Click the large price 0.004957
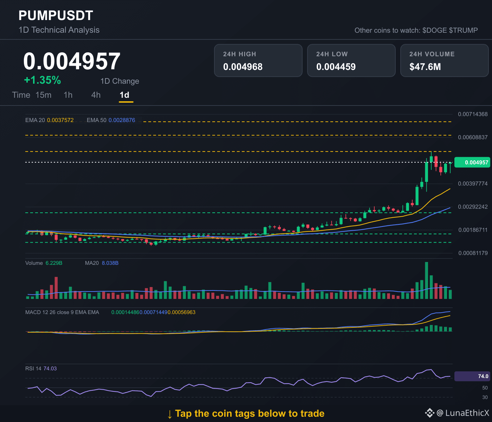The width and height of the screenshot is (492, 422). pyautogui.click(x=72, y=61)
